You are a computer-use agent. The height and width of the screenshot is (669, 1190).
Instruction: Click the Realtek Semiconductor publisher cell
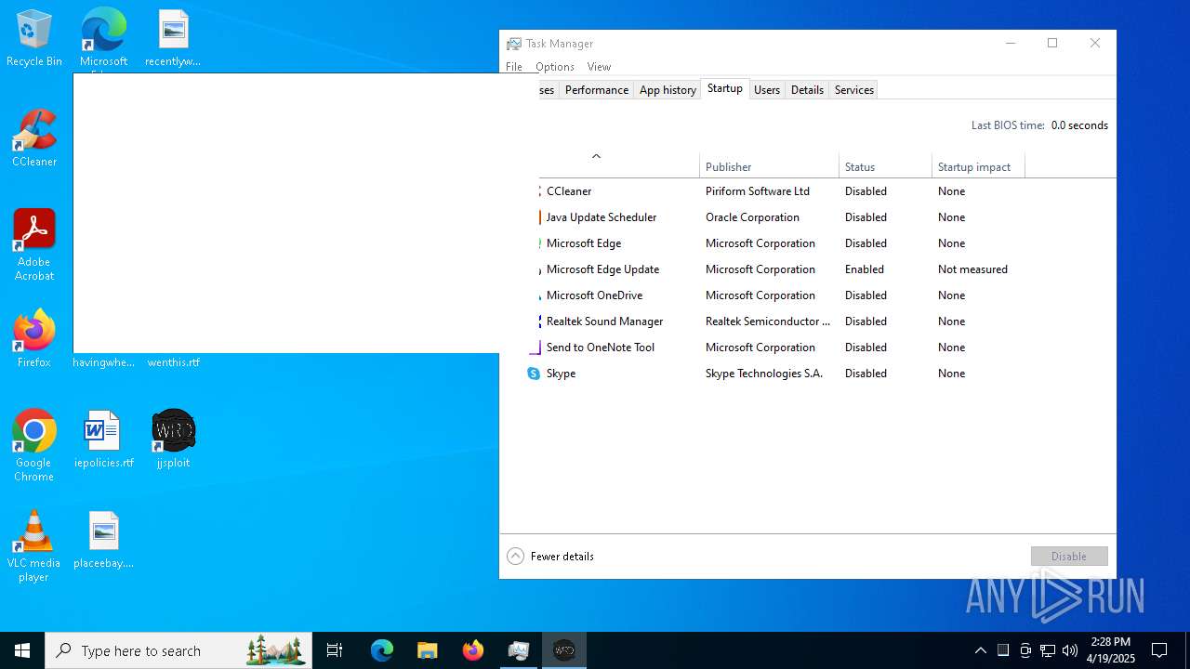pos(768,321)
